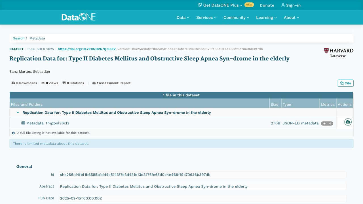Open the Services dropdown menu
Viewport: 363px width, 204px height.
pos(206,18)
